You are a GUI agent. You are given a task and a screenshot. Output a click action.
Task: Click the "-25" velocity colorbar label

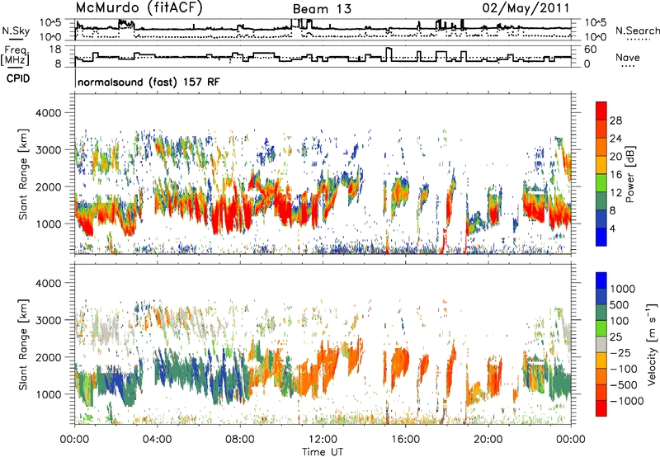tap(620, 353)
